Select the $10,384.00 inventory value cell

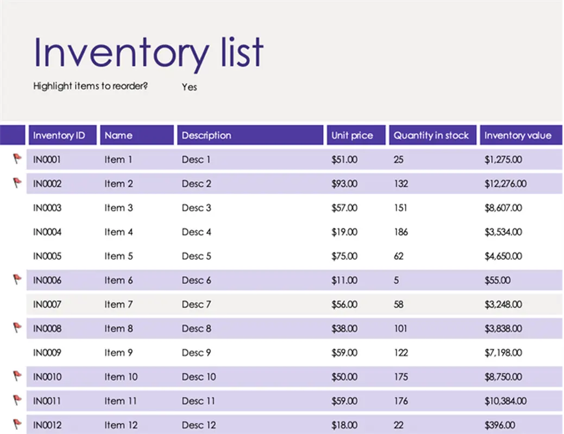pyautogui.click(x=505, y=401)
